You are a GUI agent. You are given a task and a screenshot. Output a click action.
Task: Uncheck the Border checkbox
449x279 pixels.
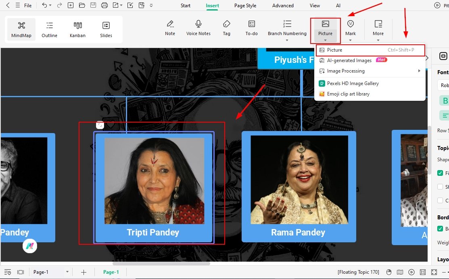[x=440, y=229]
